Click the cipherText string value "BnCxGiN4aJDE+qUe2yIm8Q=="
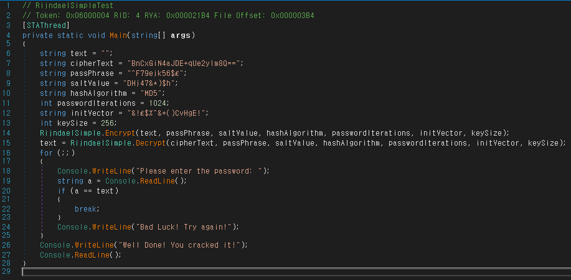This screenshot has height=280, width=571. [x=183, y=63]
